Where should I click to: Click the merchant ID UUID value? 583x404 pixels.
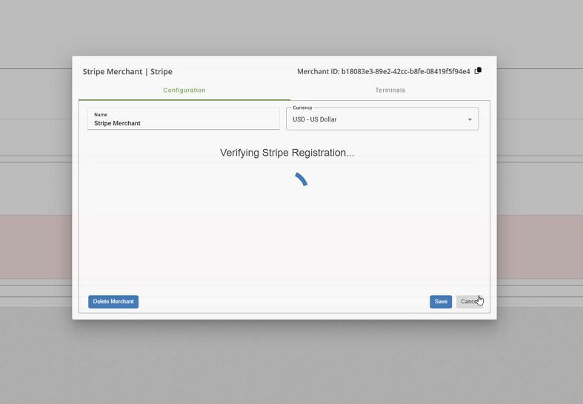point(405,72)
